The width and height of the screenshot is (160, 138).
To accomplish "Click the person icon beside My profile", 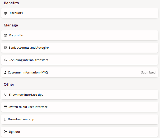I will pyautogui.click(x=5, y=35).
